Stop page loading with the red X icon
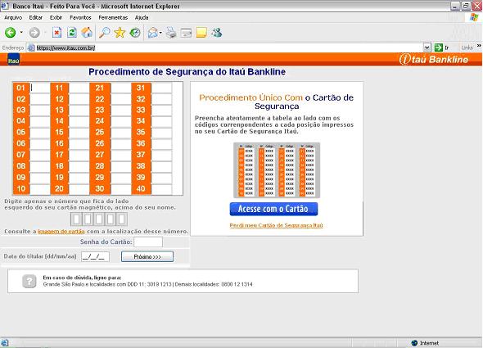Viewport: 483px width, 348px height. coord(56,33)
